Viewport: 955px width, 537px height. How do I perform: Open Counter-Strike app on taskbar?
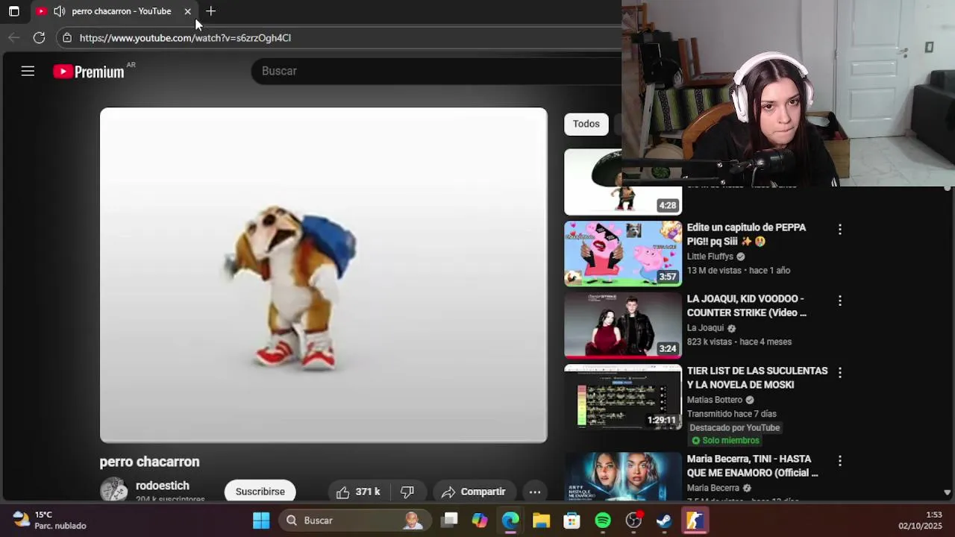pos(695,521)
